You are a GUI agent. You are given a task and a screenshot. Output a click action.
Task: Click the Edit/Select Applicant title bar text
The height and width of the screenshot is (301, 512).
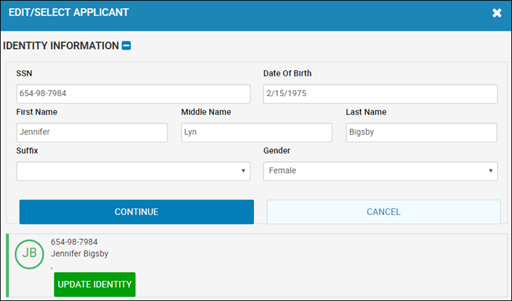pyautogui.click(x=69, y=12)
